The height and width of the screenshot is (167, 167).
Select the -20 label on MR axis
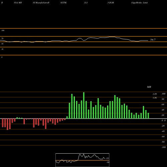[x=163, y=126]
